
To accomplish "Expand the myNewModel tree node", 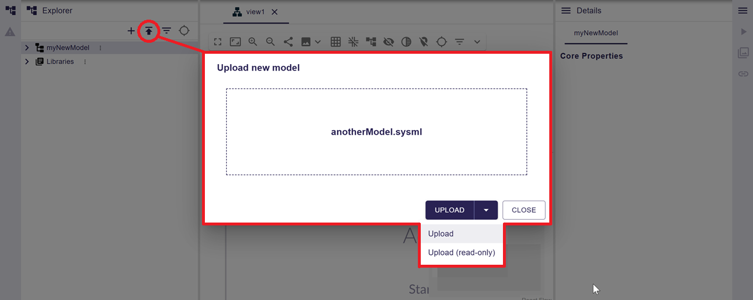I will [27, 48].
